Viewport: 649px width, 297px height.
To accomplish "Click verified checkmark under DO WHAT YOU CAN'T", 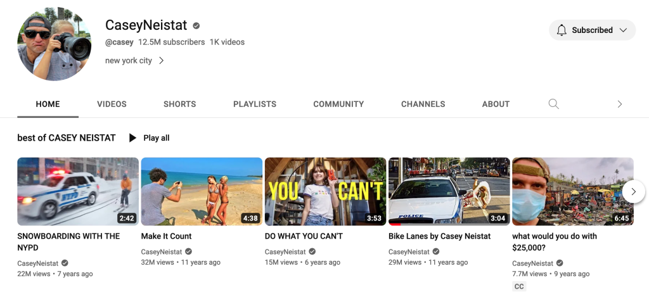I will tap(312, 251).
